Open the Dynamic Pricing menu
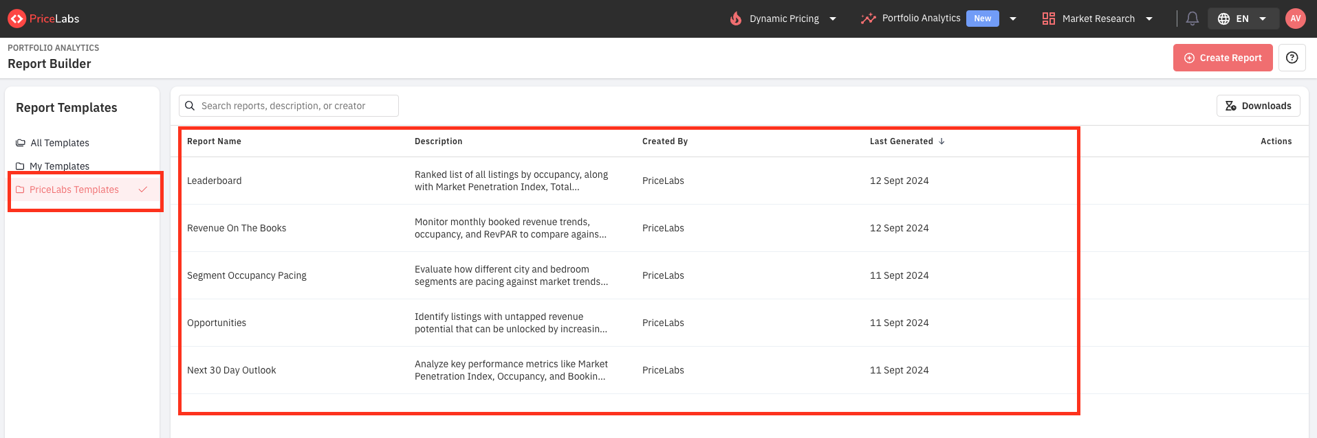Image resolution: width=1317 pixels, height=438 pixels. (784, 19)
